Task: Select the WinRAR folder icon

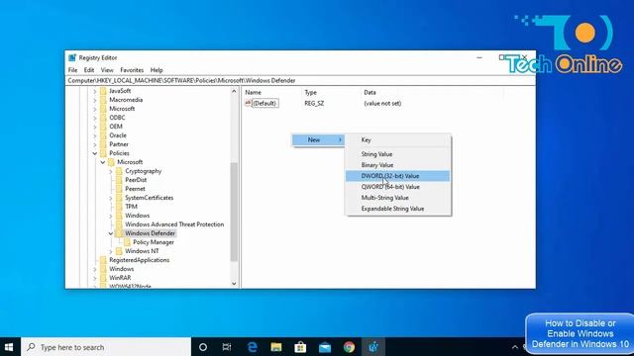Action: 103,278
